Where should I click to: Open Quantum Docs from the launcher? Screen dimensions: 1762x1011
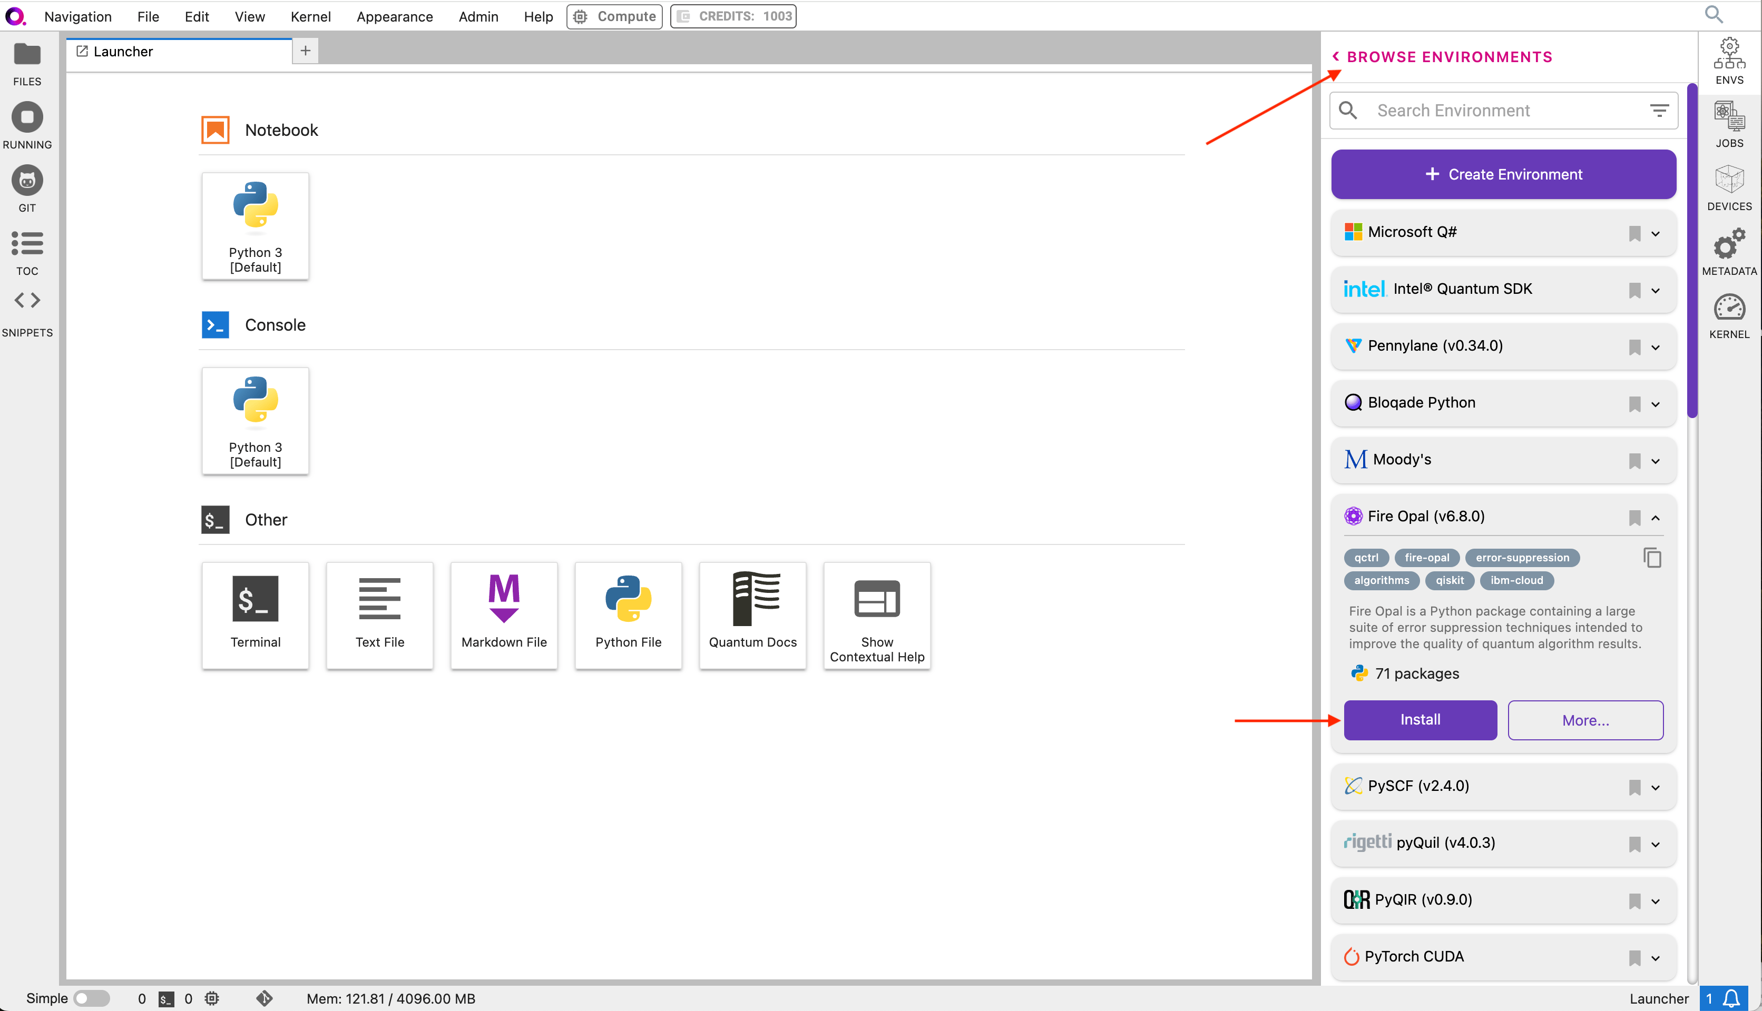(752, 615)
